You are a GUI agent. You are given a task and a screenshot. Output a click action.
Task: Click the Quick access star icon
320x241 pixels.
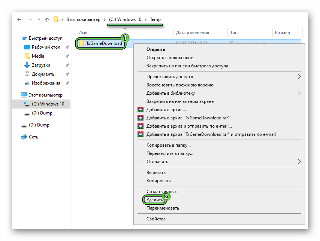[x=24, y=38]
